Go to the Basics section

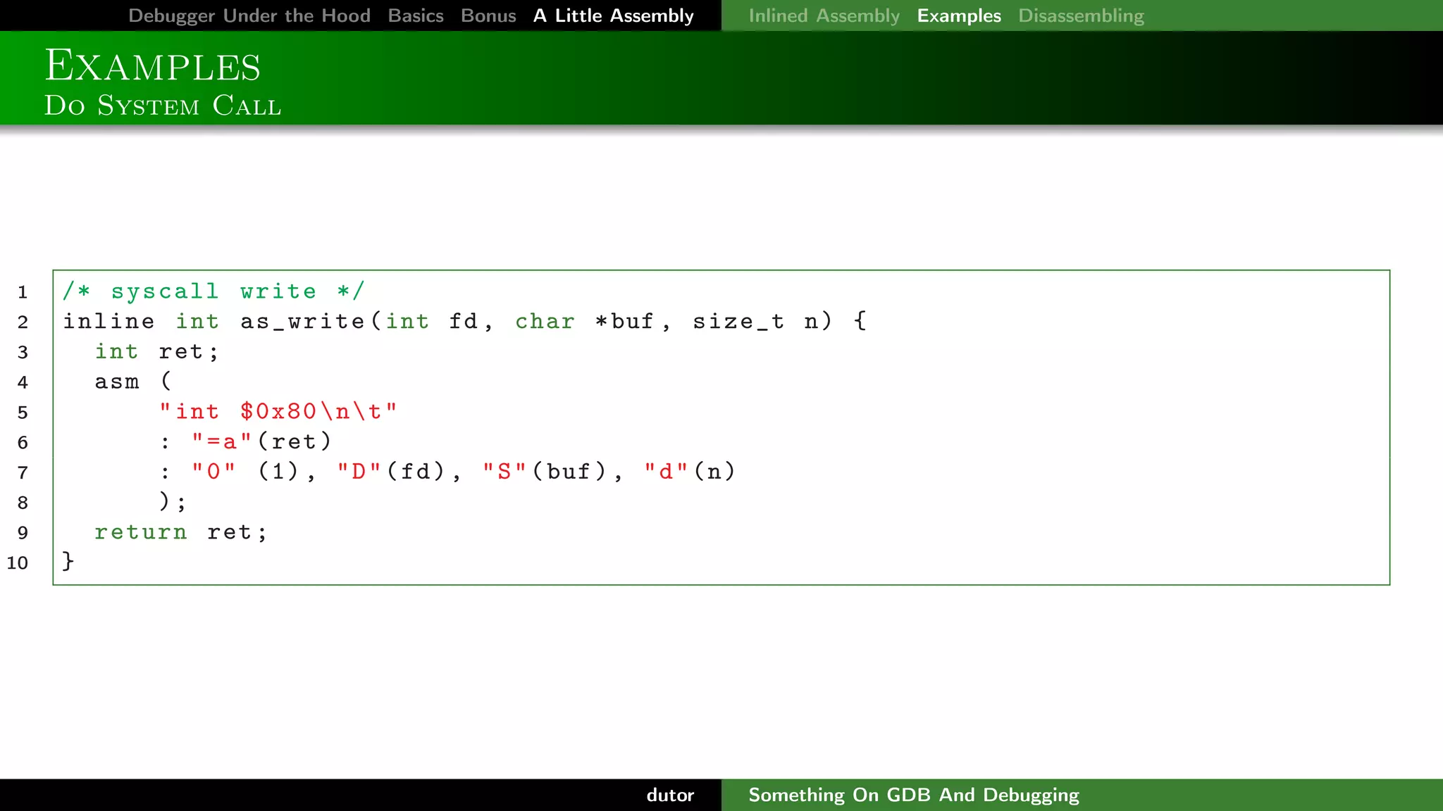point(416,15)
